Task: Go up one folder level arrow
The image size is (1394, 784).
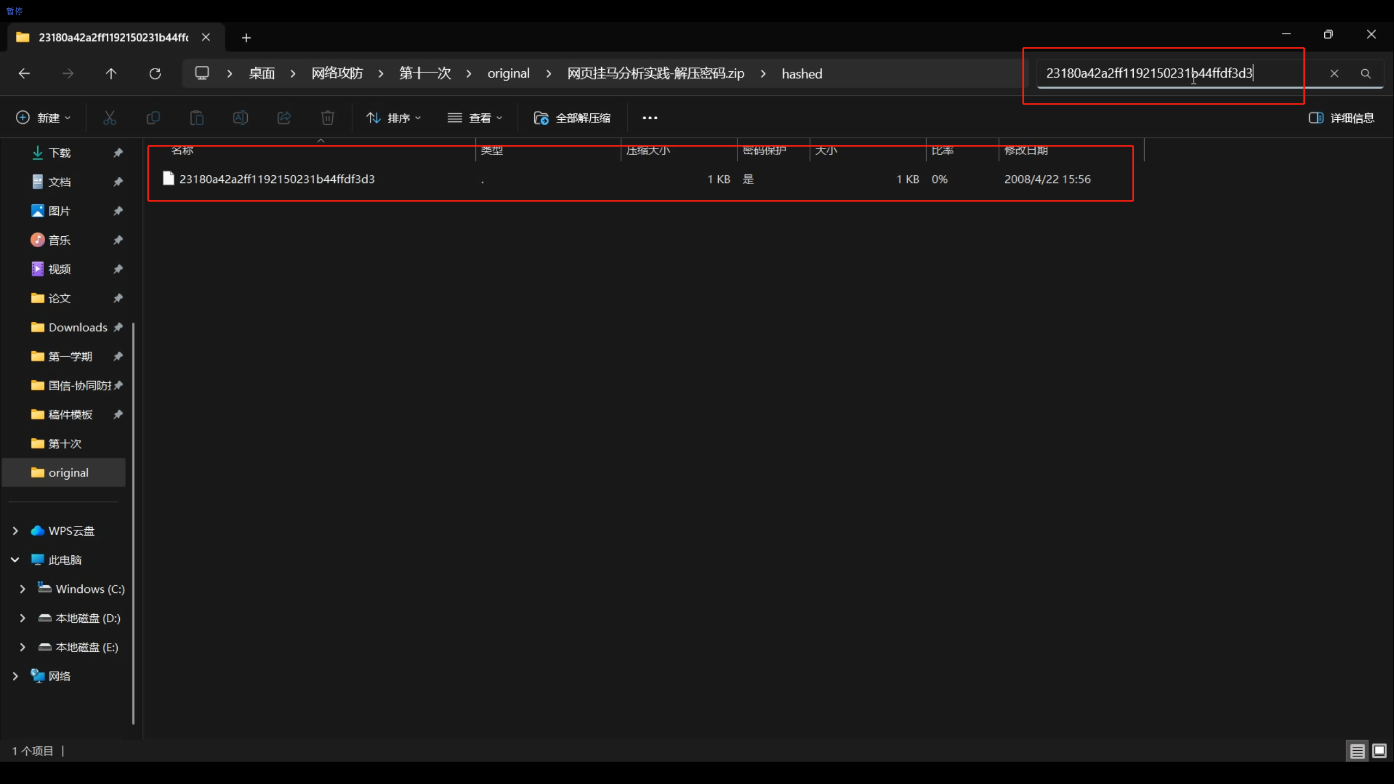Action: click(x=111, y=73)
